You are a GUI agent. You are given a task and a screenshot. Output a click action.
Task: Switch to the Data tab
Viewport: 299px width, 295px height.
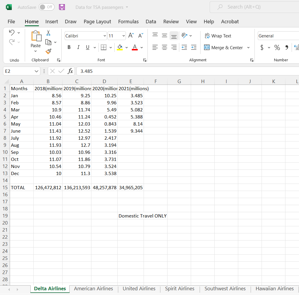(x=151, y=22)
